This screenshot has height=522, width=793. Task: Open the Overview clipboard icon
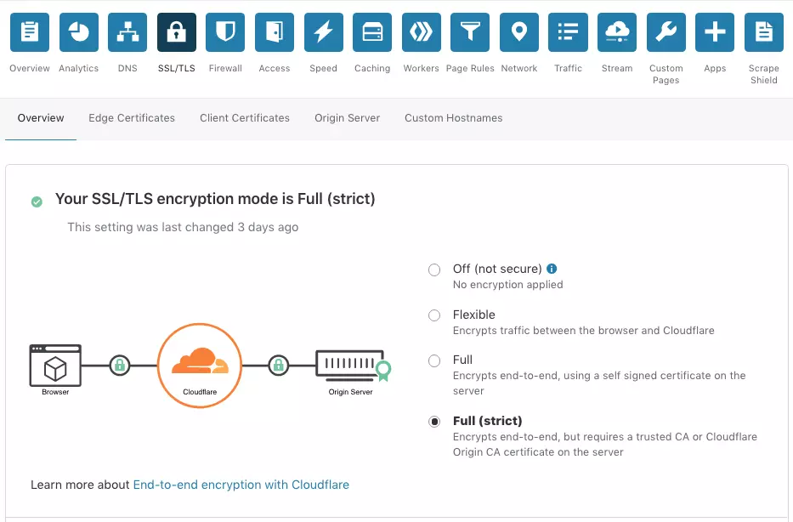click(x=30, y=32)
